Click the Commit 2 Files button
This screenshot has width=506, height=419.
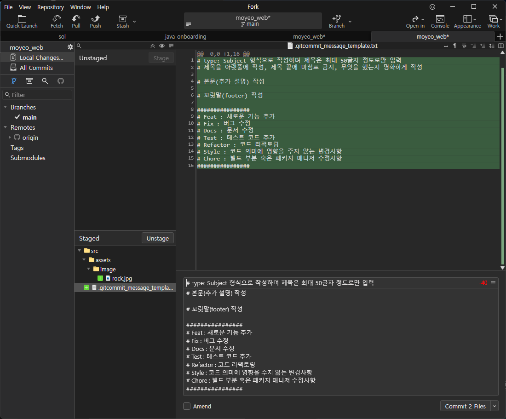coord(465,406)
